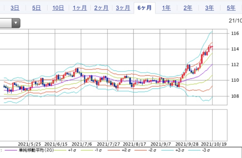This screenshot has height=158, width=242.
Task: Click the 2021/9/28 date axis label
Action: click(187, 144)
